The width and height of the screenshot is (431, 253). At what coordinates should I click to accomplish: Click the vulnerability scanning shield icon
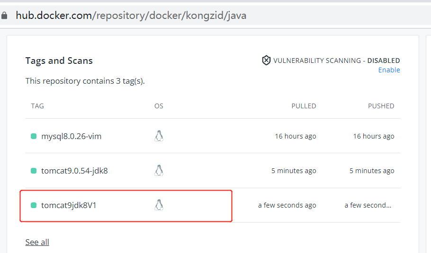266,61
